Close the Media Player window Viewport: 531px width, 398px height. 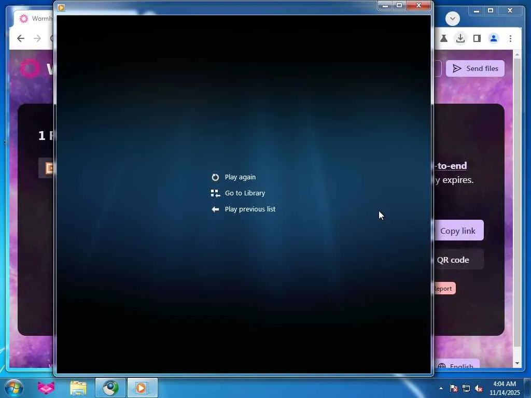pyautogui.click(x=418, y=5)
